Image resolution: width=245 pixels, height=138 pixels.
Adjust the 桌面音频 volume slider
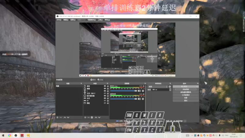click(124, 99)
